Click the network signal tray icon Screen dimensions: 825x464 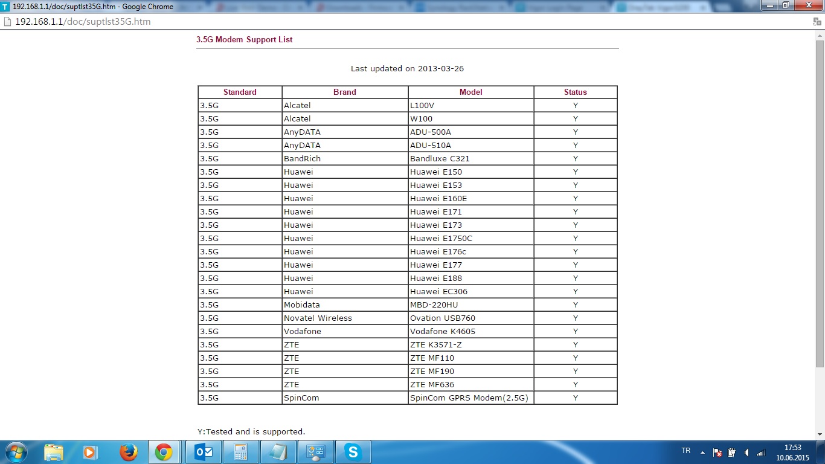[761, 452]
